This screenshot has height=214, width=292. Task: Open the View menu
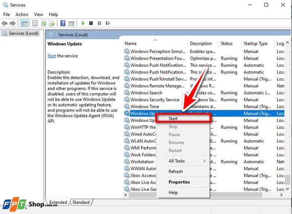(x=39, y=14)
